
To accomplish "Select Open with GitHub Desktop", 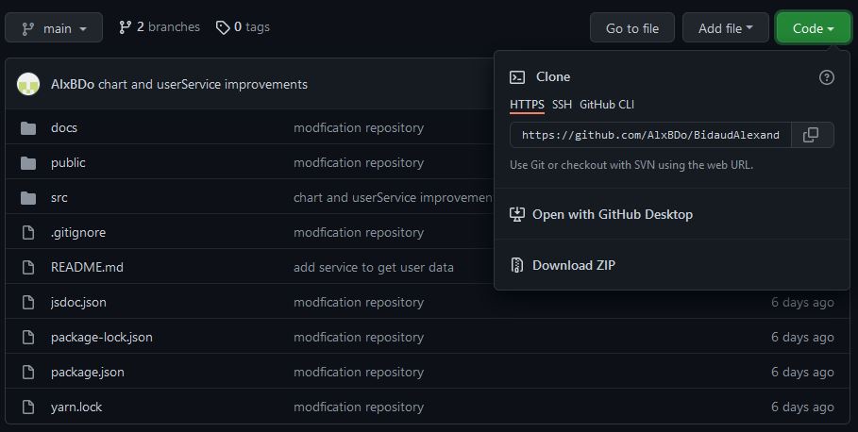I will pyautogui.click(x=613, y=214).
